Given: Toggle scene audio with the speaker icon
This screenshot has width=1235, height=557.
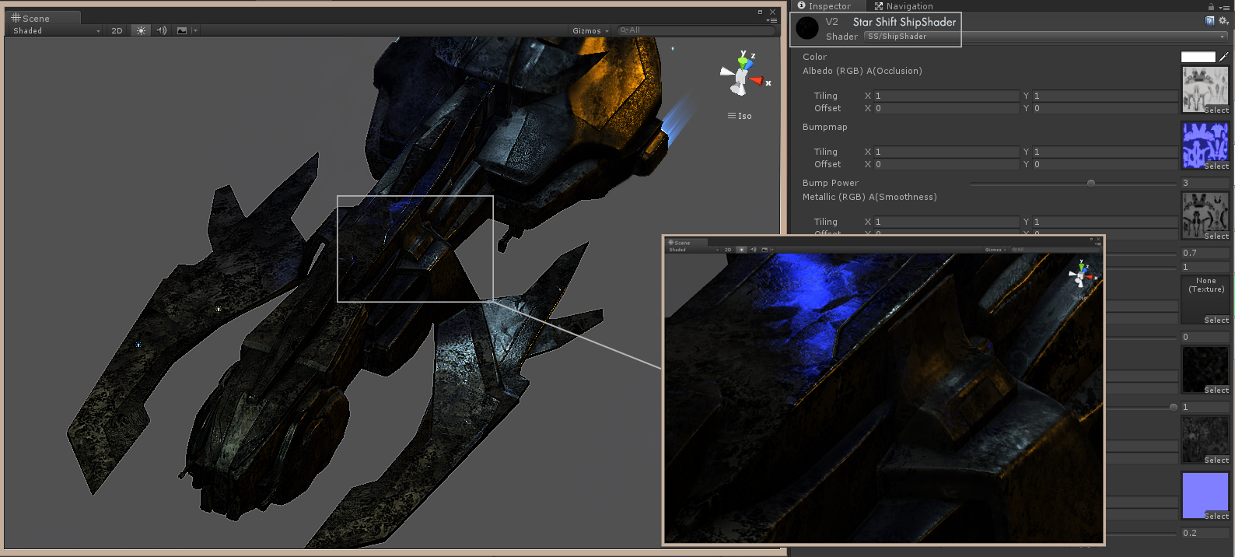Looking at the screenshot, I should click(162, 30).
